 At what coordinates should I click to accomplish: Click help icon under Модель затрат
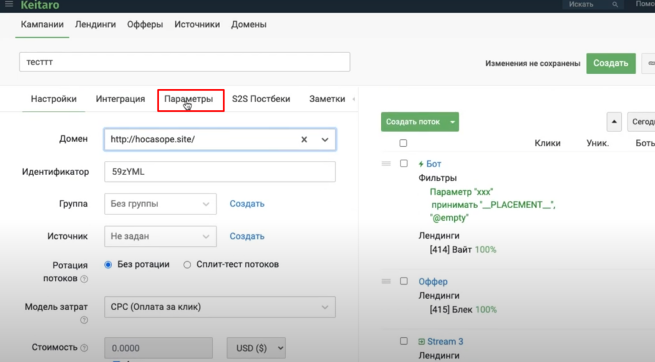[84, 321]
